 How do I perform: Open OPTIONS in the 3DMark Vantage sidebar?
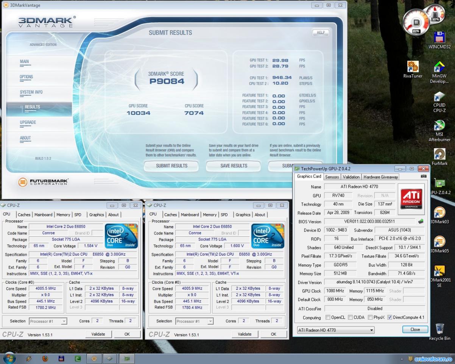[26, 77]
